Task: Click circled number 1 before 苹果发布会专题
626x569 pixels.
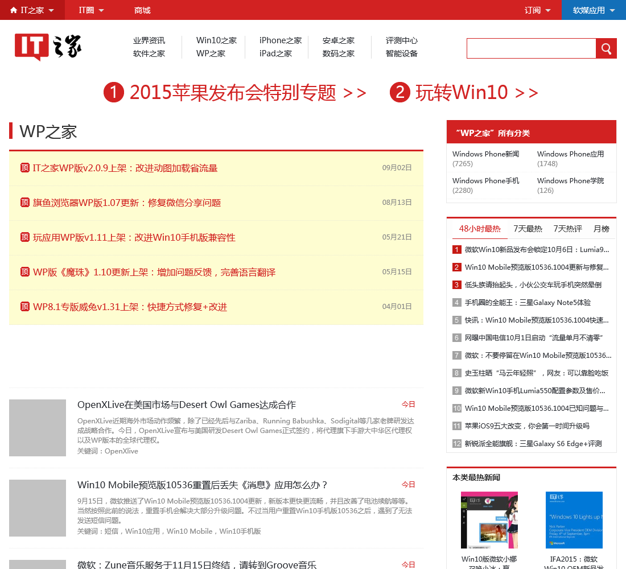Action: point(114,92)
